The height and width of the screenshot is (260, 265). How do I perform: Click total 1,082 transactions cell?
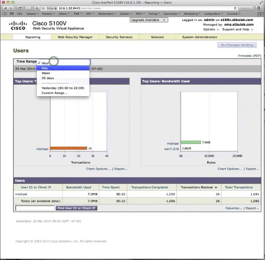click(x=255, y=201)
